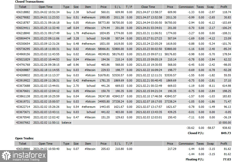Click the profit value -108.31
Image resolution: width=246 pixels, height=162 pixels.
226,33
